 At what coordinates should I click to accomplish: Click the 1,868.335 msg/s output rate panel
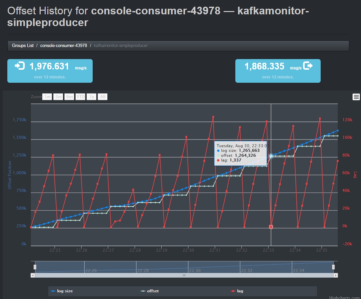(x=278, y=71)
